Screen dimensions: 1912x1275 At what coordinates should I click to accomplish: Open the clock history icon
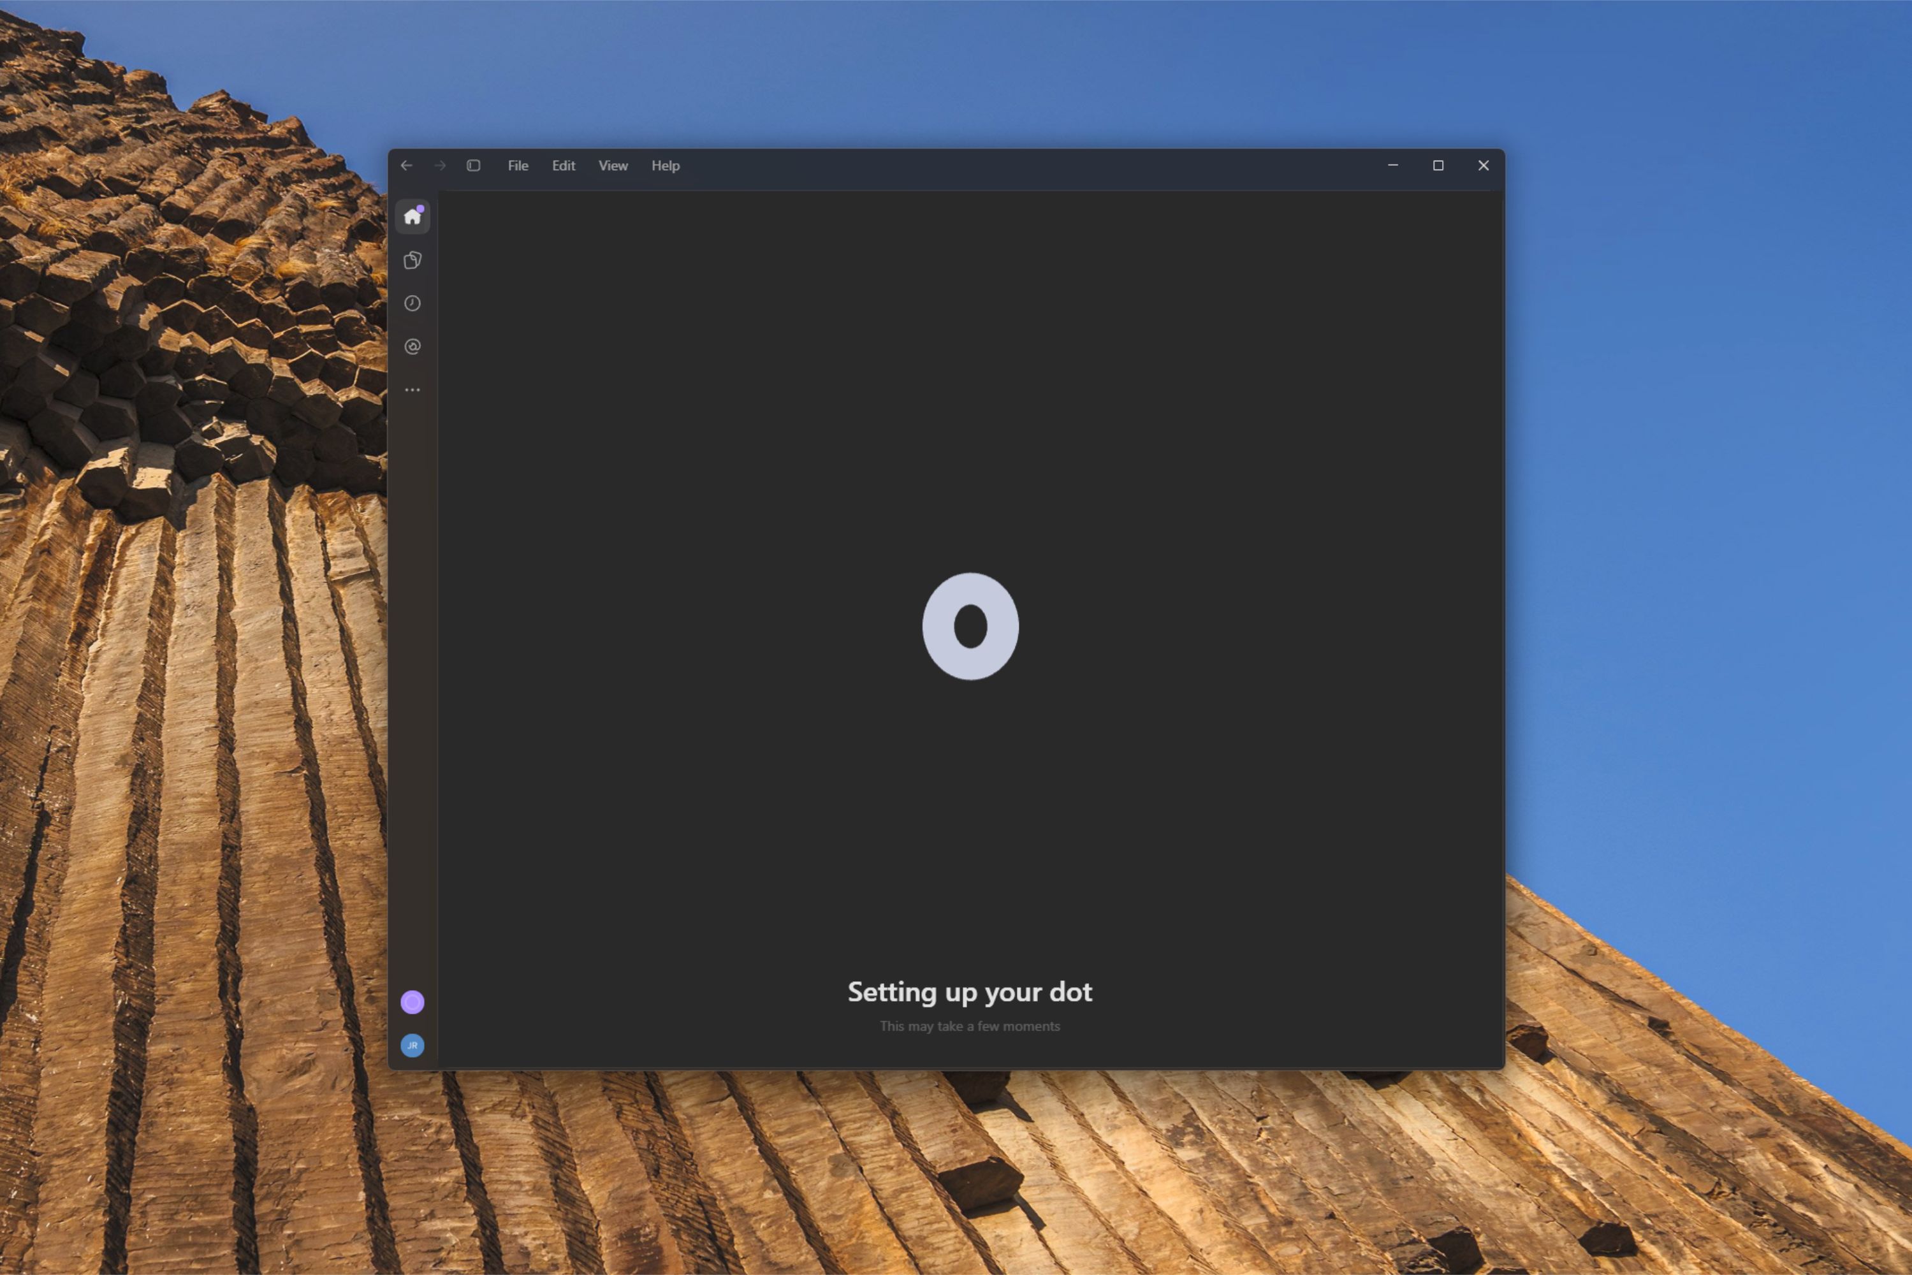(412, 303)
